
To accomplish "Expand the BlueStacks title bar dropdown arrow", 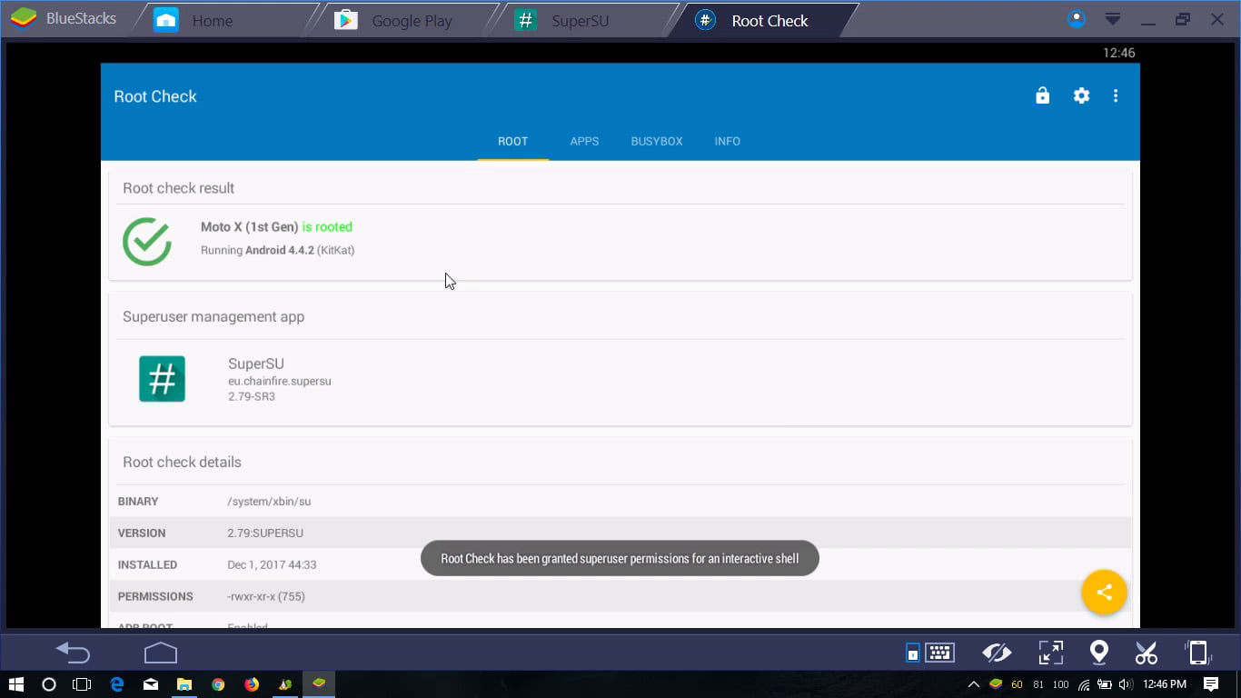I will coord(1112,20).
